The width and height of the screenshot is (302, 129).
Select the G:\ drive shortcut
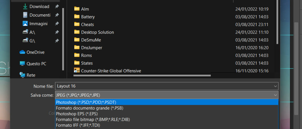point(32,41)
